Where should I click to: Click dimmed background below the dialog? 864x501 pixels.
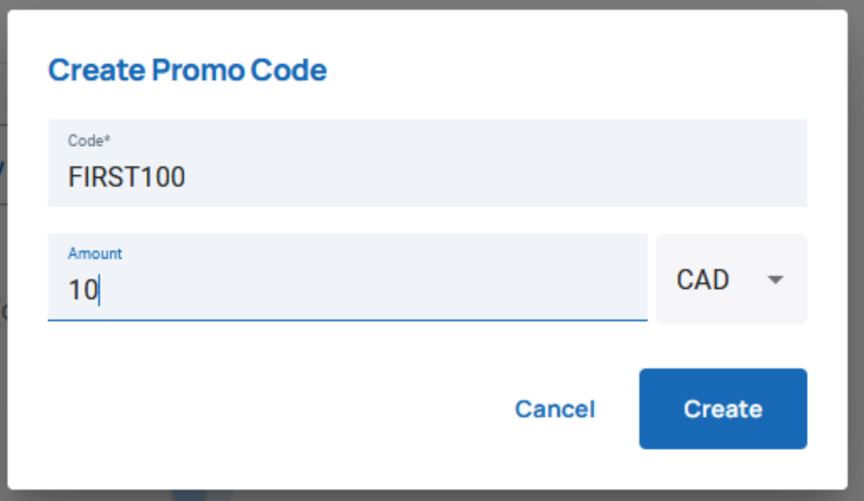pos(432,495)
